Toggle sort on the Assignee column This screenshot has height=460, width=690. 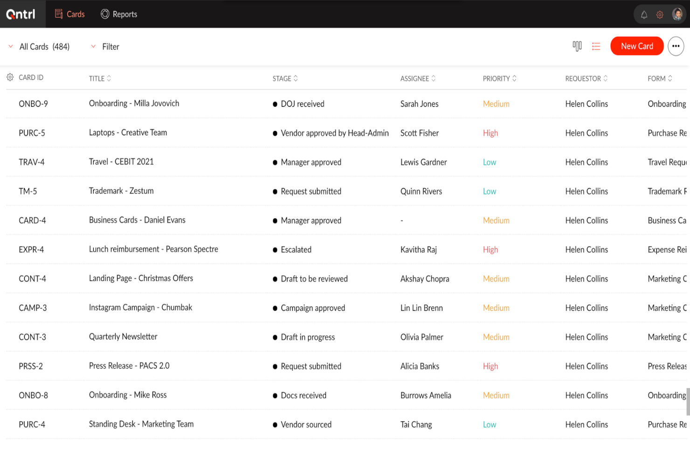(x=434, y=78)
